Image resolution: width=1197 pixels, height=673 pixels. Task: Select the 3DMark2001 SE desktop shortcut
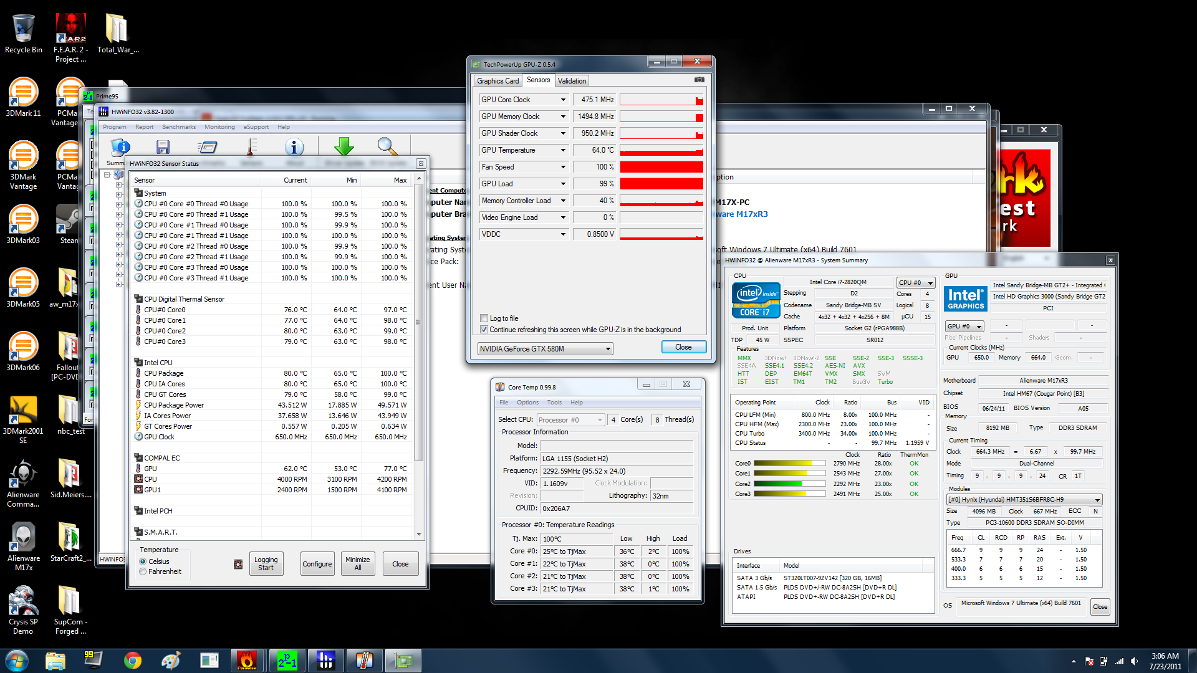click(x=23, y=419)
